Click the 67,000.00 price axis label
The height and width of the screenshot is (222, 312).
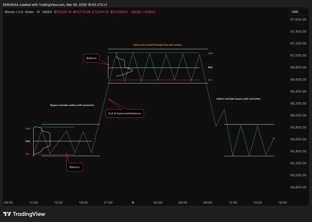pos(298,55)
